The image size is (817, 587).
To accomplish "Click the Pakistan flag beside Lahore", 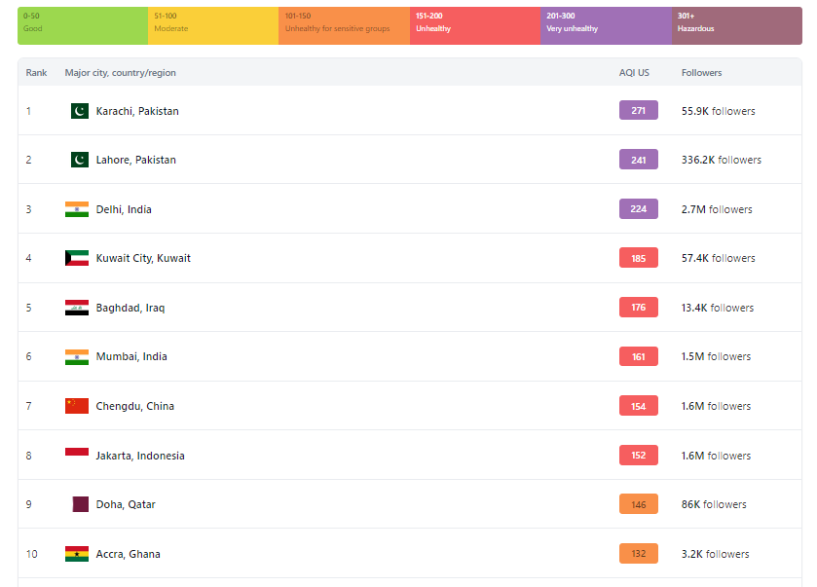I will [x=79, y=160].
